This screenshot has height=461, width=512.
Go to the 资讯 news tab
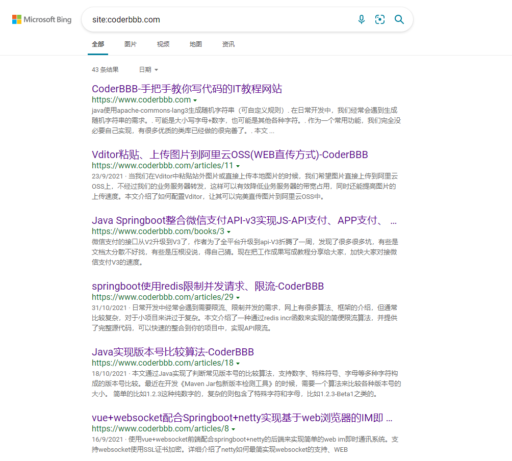tap(228, 44)
